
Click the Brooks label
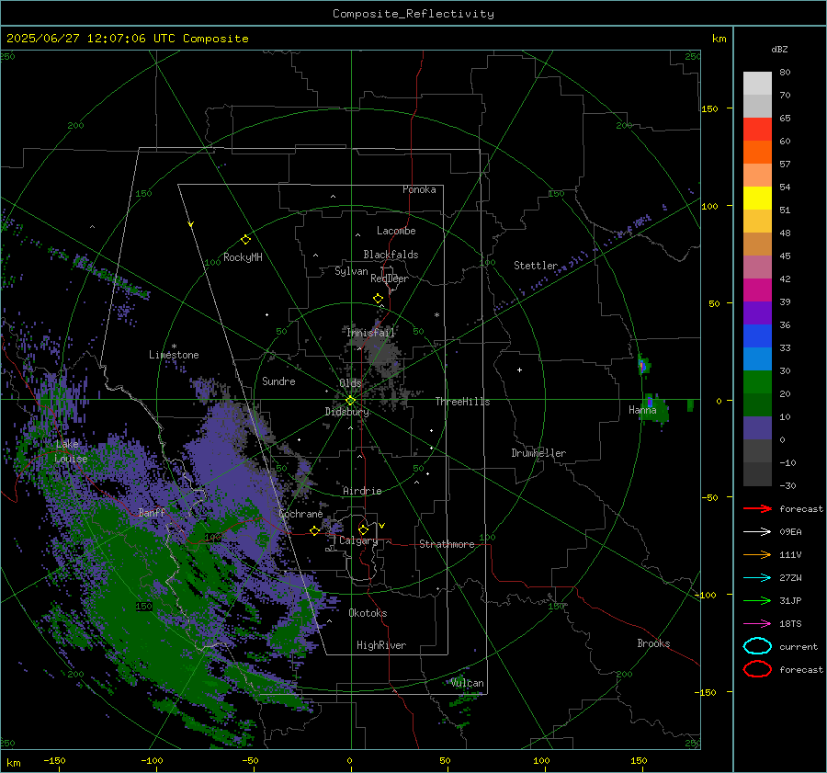coord(653,643)
